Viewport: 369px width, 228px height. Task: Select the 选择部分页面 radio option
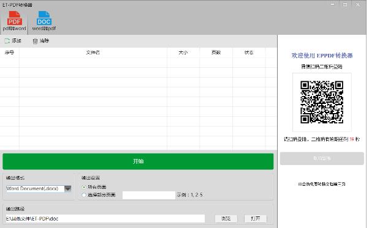click(84, 195)
